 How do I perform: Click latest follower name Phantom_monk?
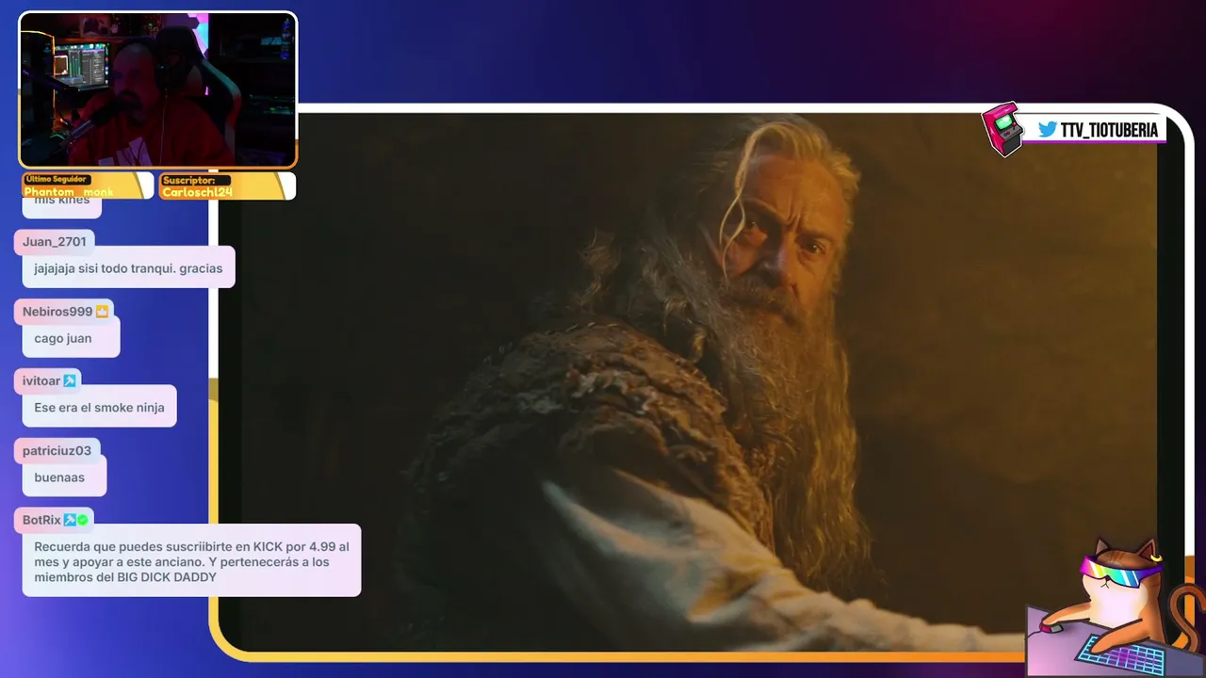coord(69,192)
